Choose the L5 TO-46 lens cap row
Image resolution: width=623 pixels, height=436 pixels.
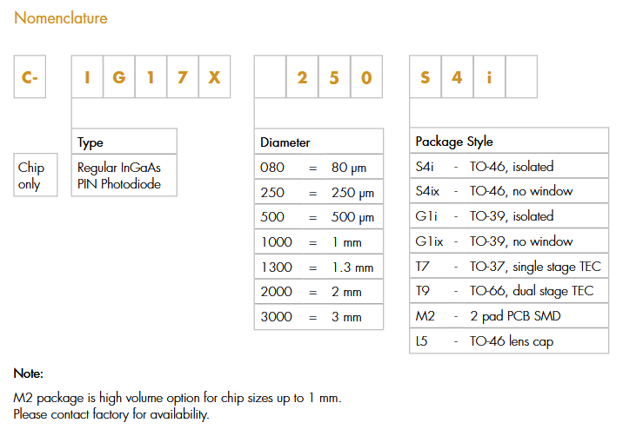[508, 341]
